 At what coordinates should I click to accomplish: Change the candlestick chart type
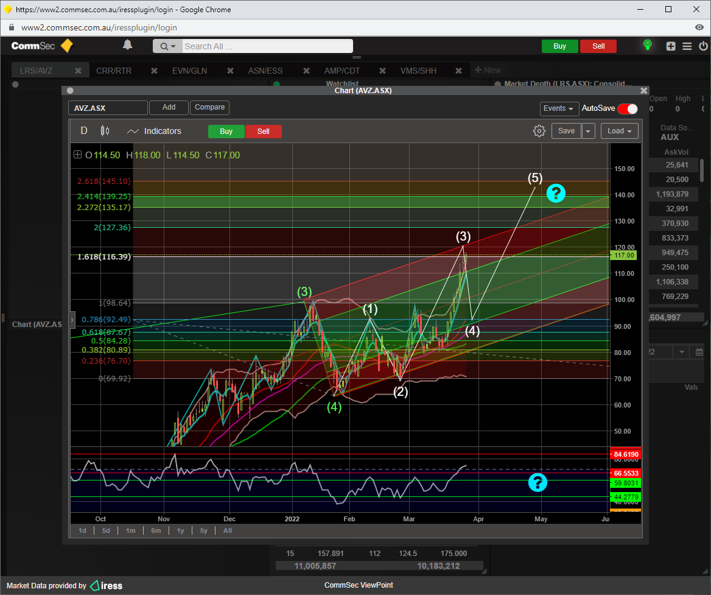pyautogui.click(x=105, y=131)
